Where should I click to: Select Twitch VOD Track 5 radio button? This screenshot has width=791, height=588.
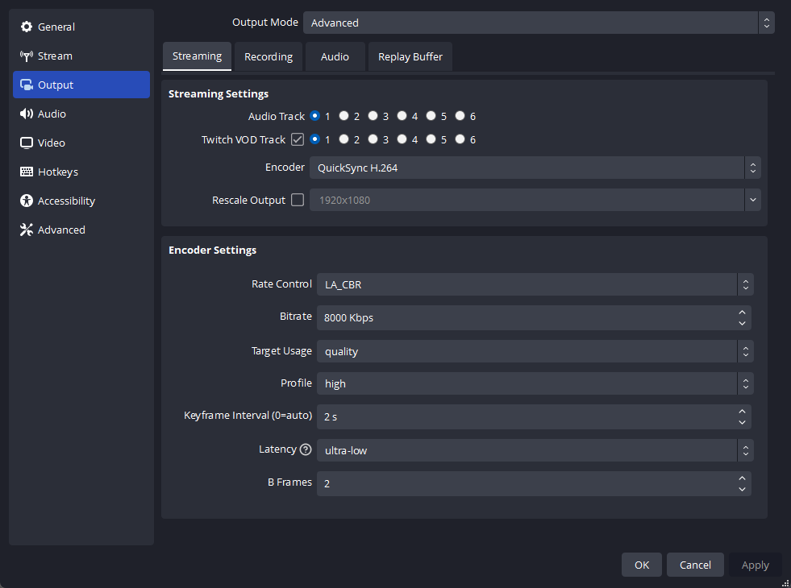pyautogui.click(x=431, y=139)
